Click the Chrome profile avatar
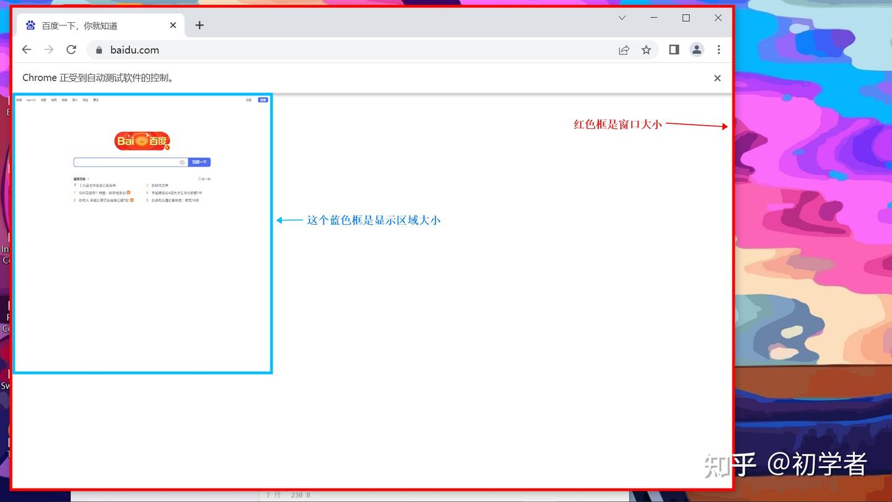Image resolution: width=892 pixels, height=502 pixels. click(x=696, y=50)
